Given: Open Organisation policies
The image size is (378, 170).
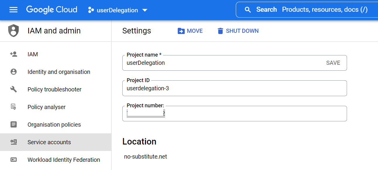Looking at the screenshot, I should point(56,125).
